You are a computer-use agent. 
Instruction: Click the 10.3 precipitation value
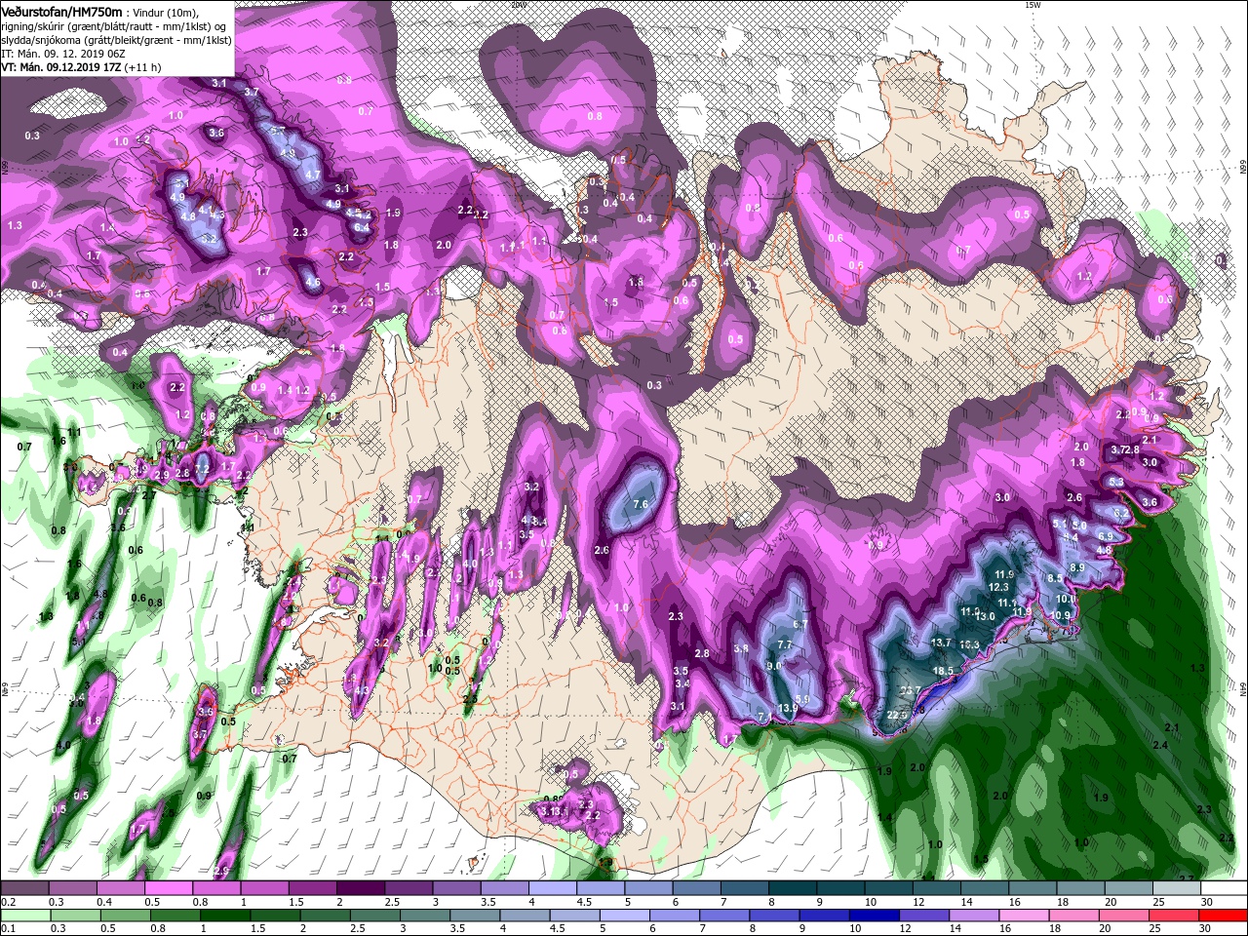point(969,644)
